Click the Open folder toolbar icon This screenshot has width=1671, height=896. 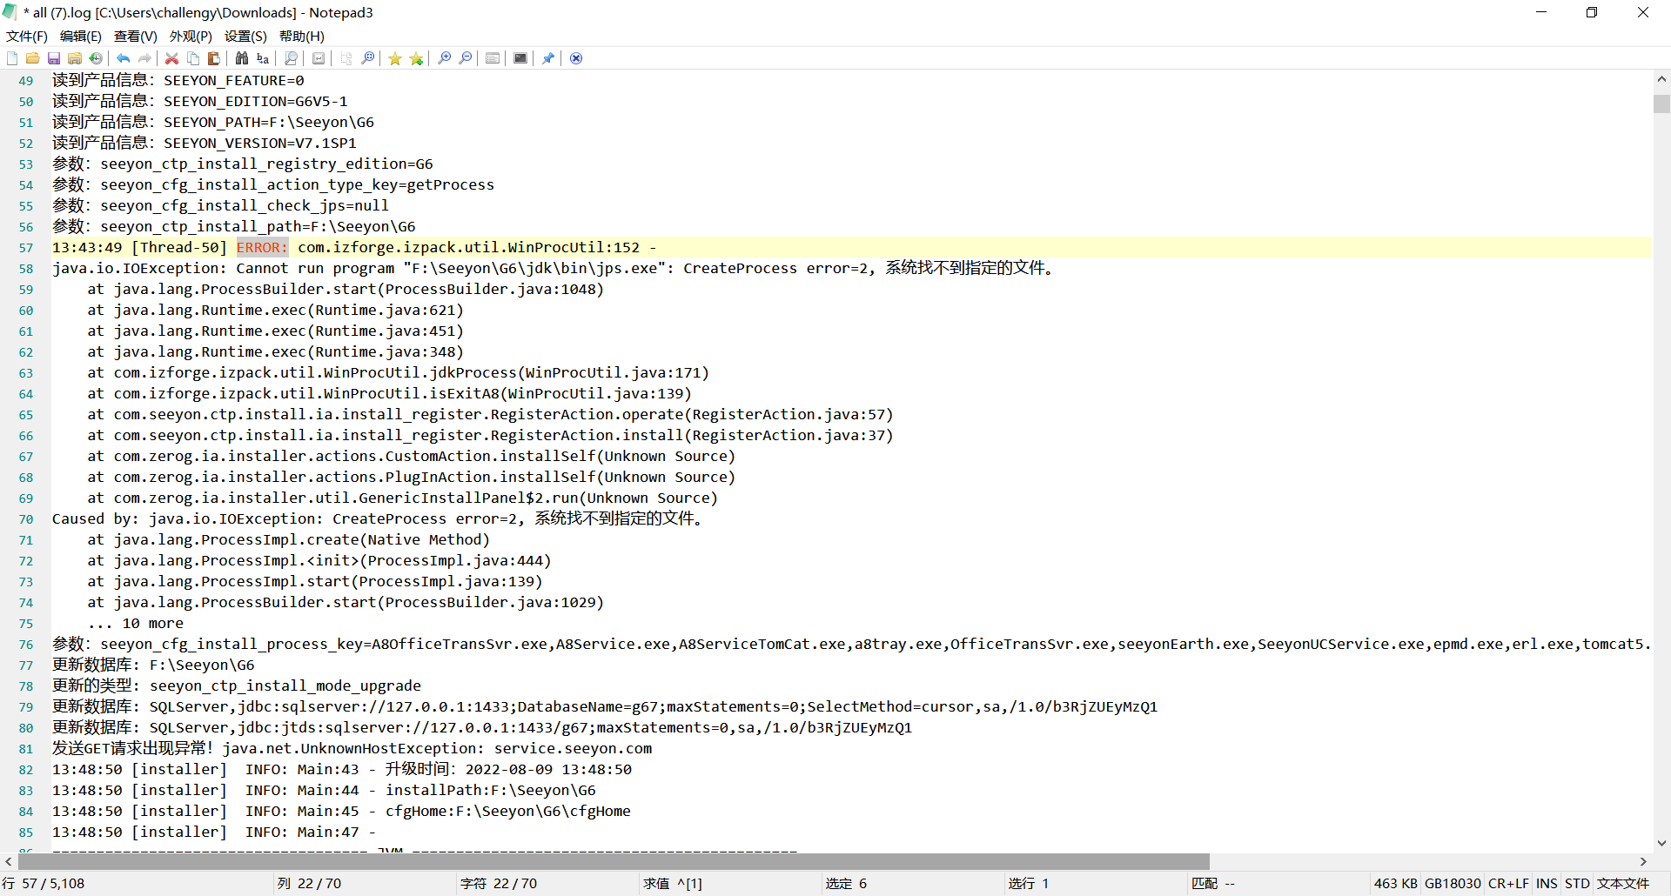pos(32,58)
